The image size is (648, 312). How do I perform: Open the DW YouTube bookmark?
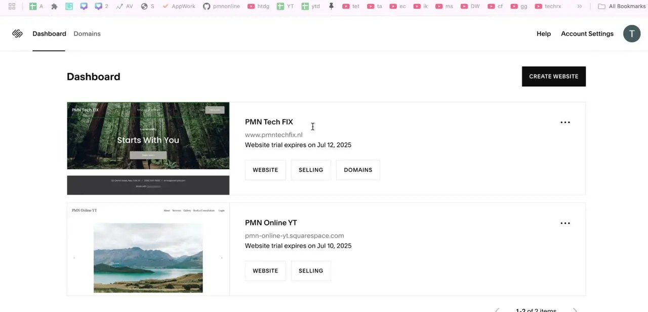coord(470,6)
